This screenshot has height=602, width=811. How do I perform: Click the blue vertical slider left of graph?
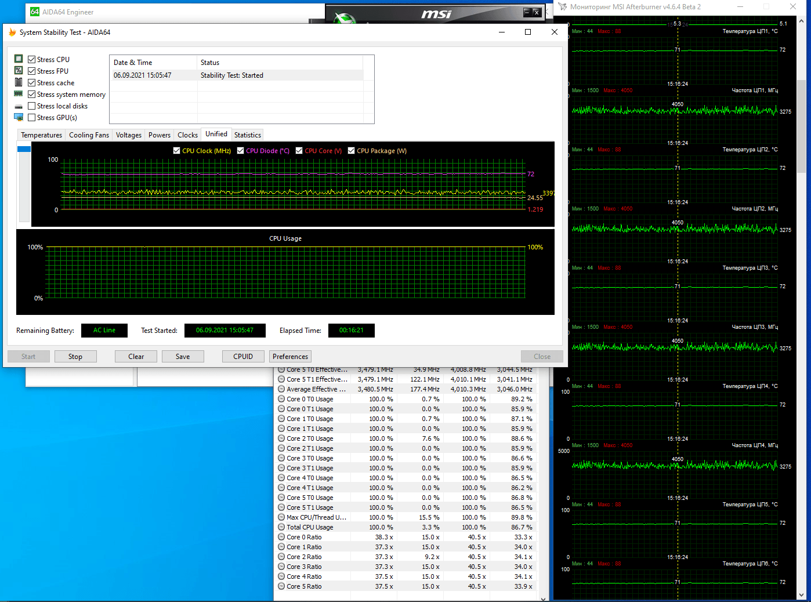[24, 150]
